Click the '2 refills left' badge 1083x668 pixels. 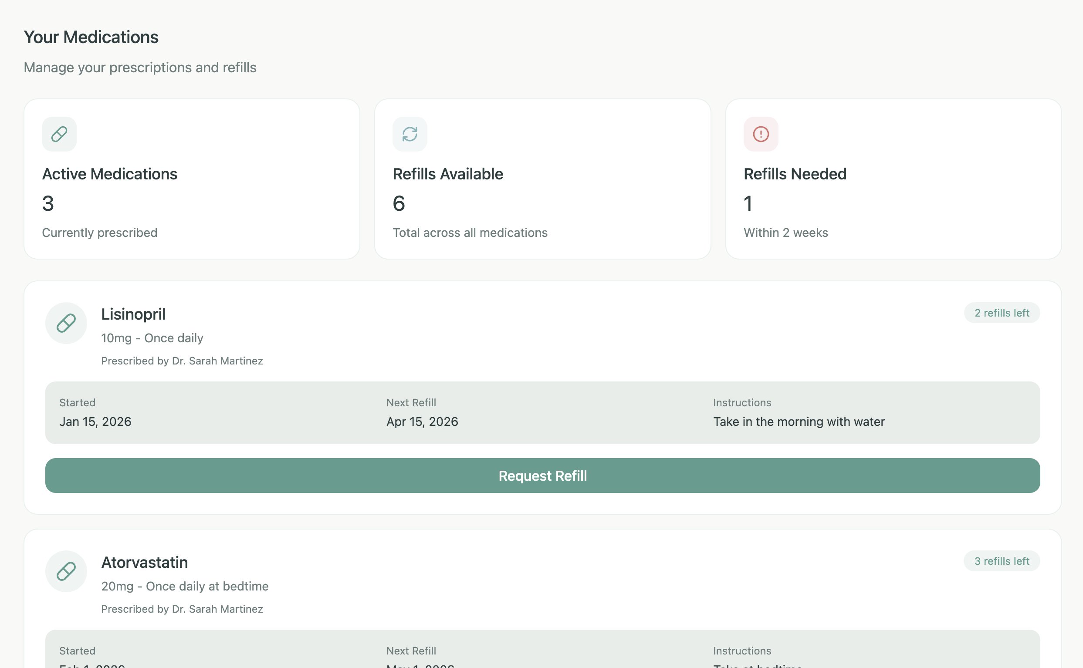[1001, 313]
